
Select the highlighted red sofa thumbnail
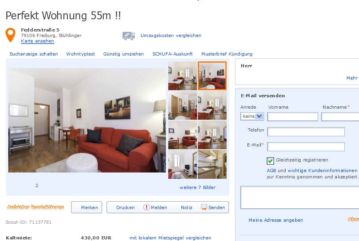point(212,76)
